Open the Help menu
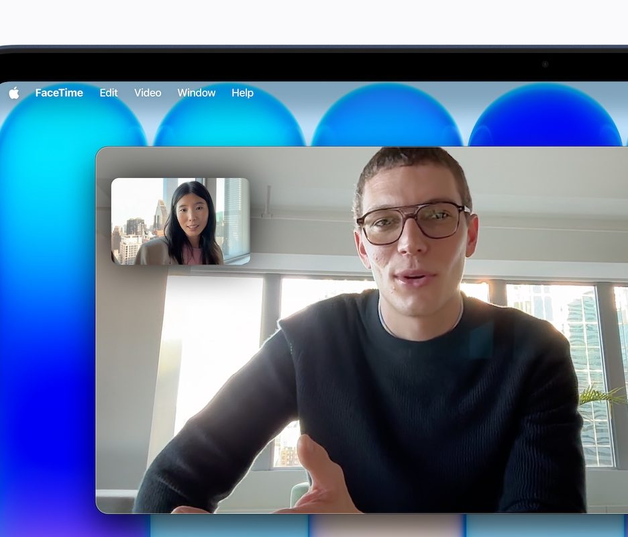628x537 pixels. [x=242, y=93]
